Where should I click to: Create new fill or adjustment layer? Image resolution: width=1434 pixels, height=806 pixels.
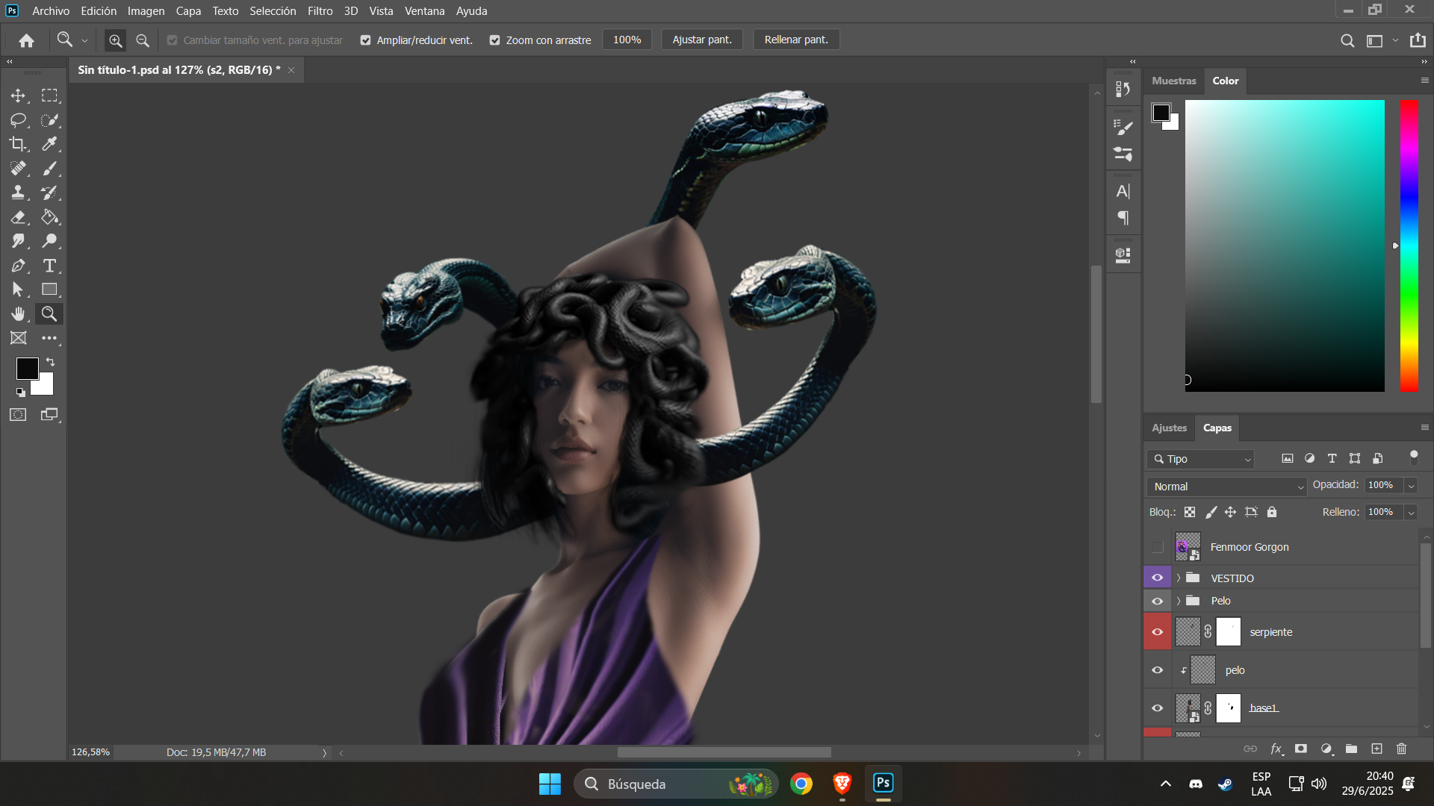(x=1326, y=749)
